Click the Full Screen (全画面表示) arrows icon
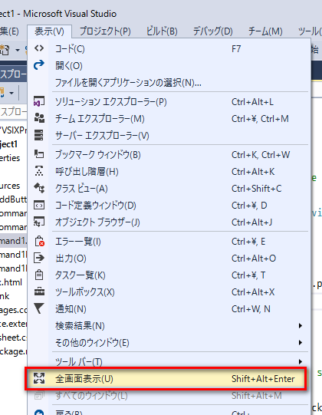This screenshot has width=322, height=415. pyautogui.click(x=39, y=378)
